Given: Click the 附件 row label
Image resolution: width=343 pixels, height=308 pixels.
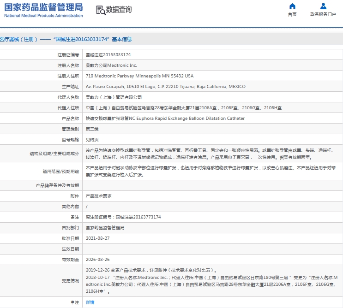Looking at the screenshot, I should (75, 196).
